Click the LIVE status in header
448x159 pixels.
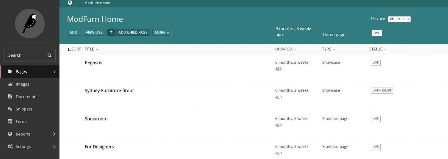(x=377, y=33)
